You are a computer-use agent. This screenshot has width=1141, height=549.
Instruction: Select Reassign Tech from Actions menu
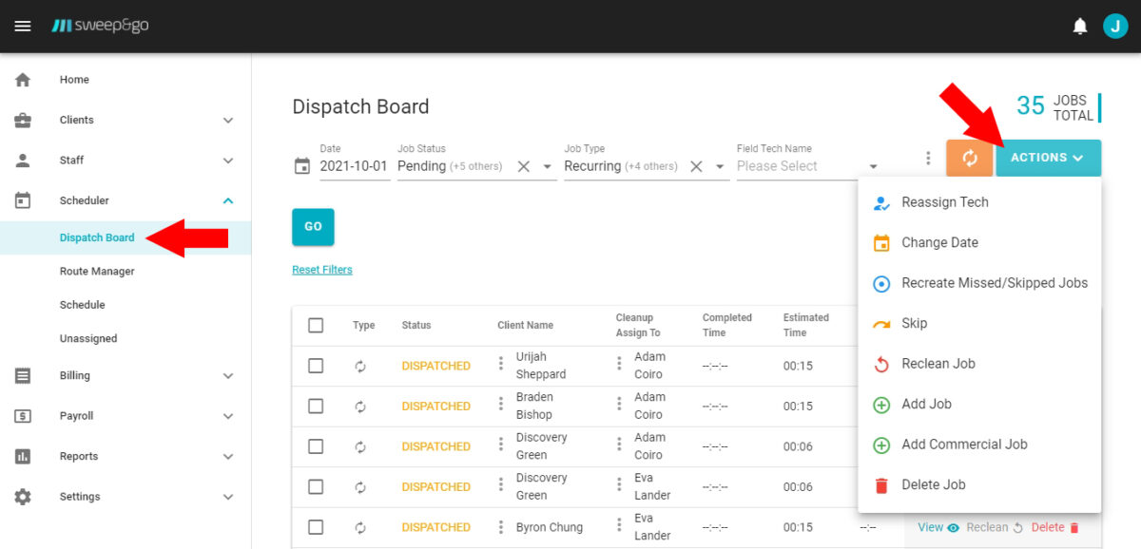pos(944,202)
